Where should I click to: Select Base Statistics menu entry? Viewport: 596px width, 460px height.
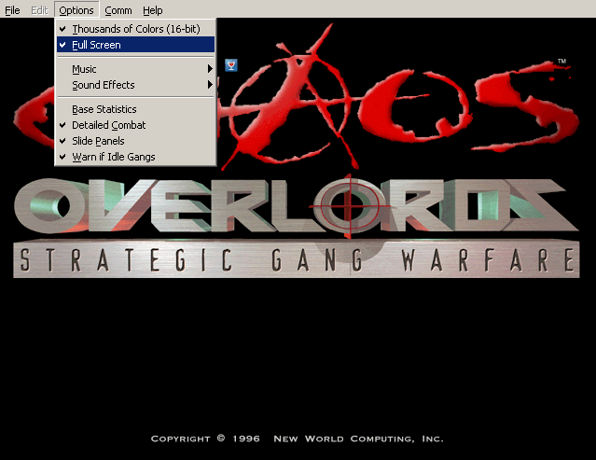click(135, 109)
